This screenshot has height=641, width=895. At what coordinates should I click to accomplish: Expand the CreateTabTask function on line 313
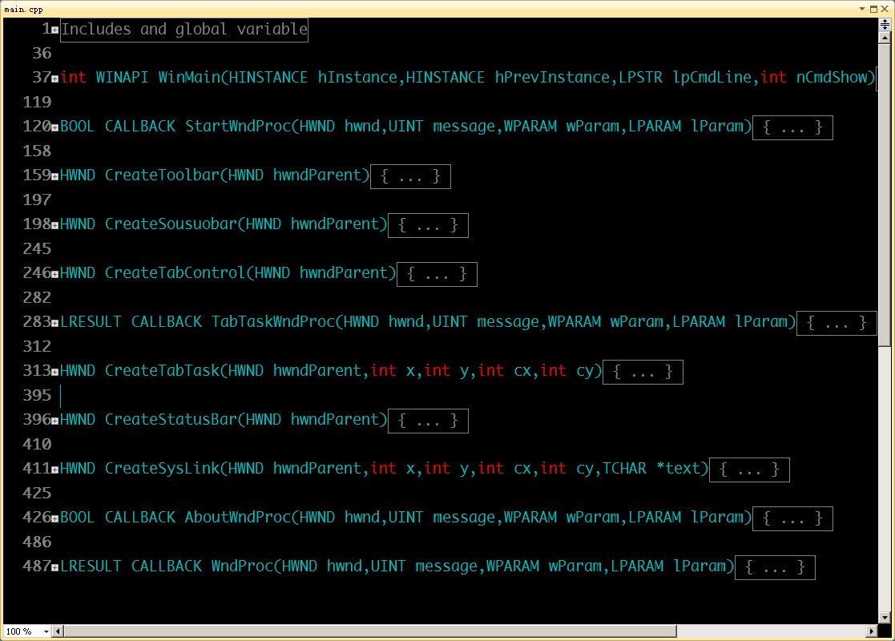54,372
